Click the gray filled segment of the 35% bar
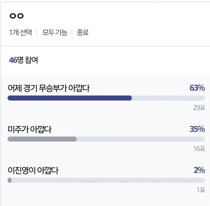 pyautogui.click(x=42, y=139)
